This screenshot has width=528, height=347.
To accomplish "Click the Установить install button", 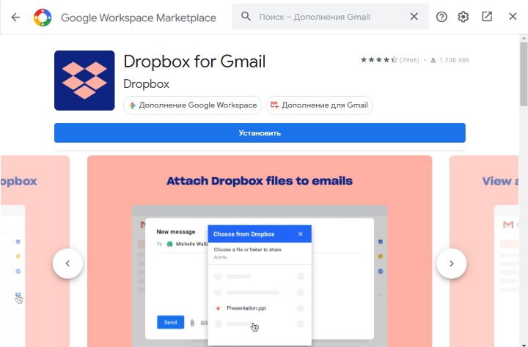I will 260,133.
